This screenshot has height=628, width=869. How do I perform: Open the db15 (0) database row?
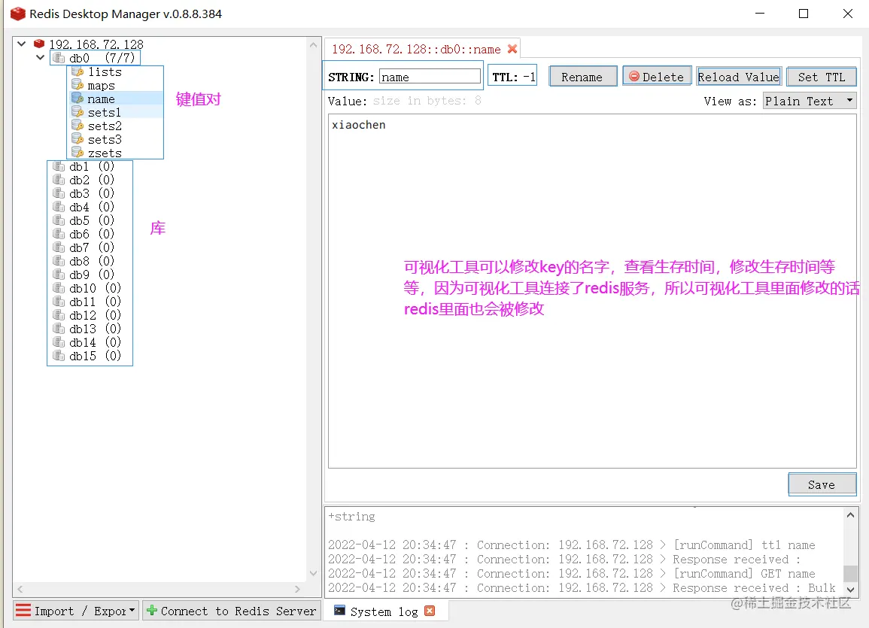tap(87, 356)
